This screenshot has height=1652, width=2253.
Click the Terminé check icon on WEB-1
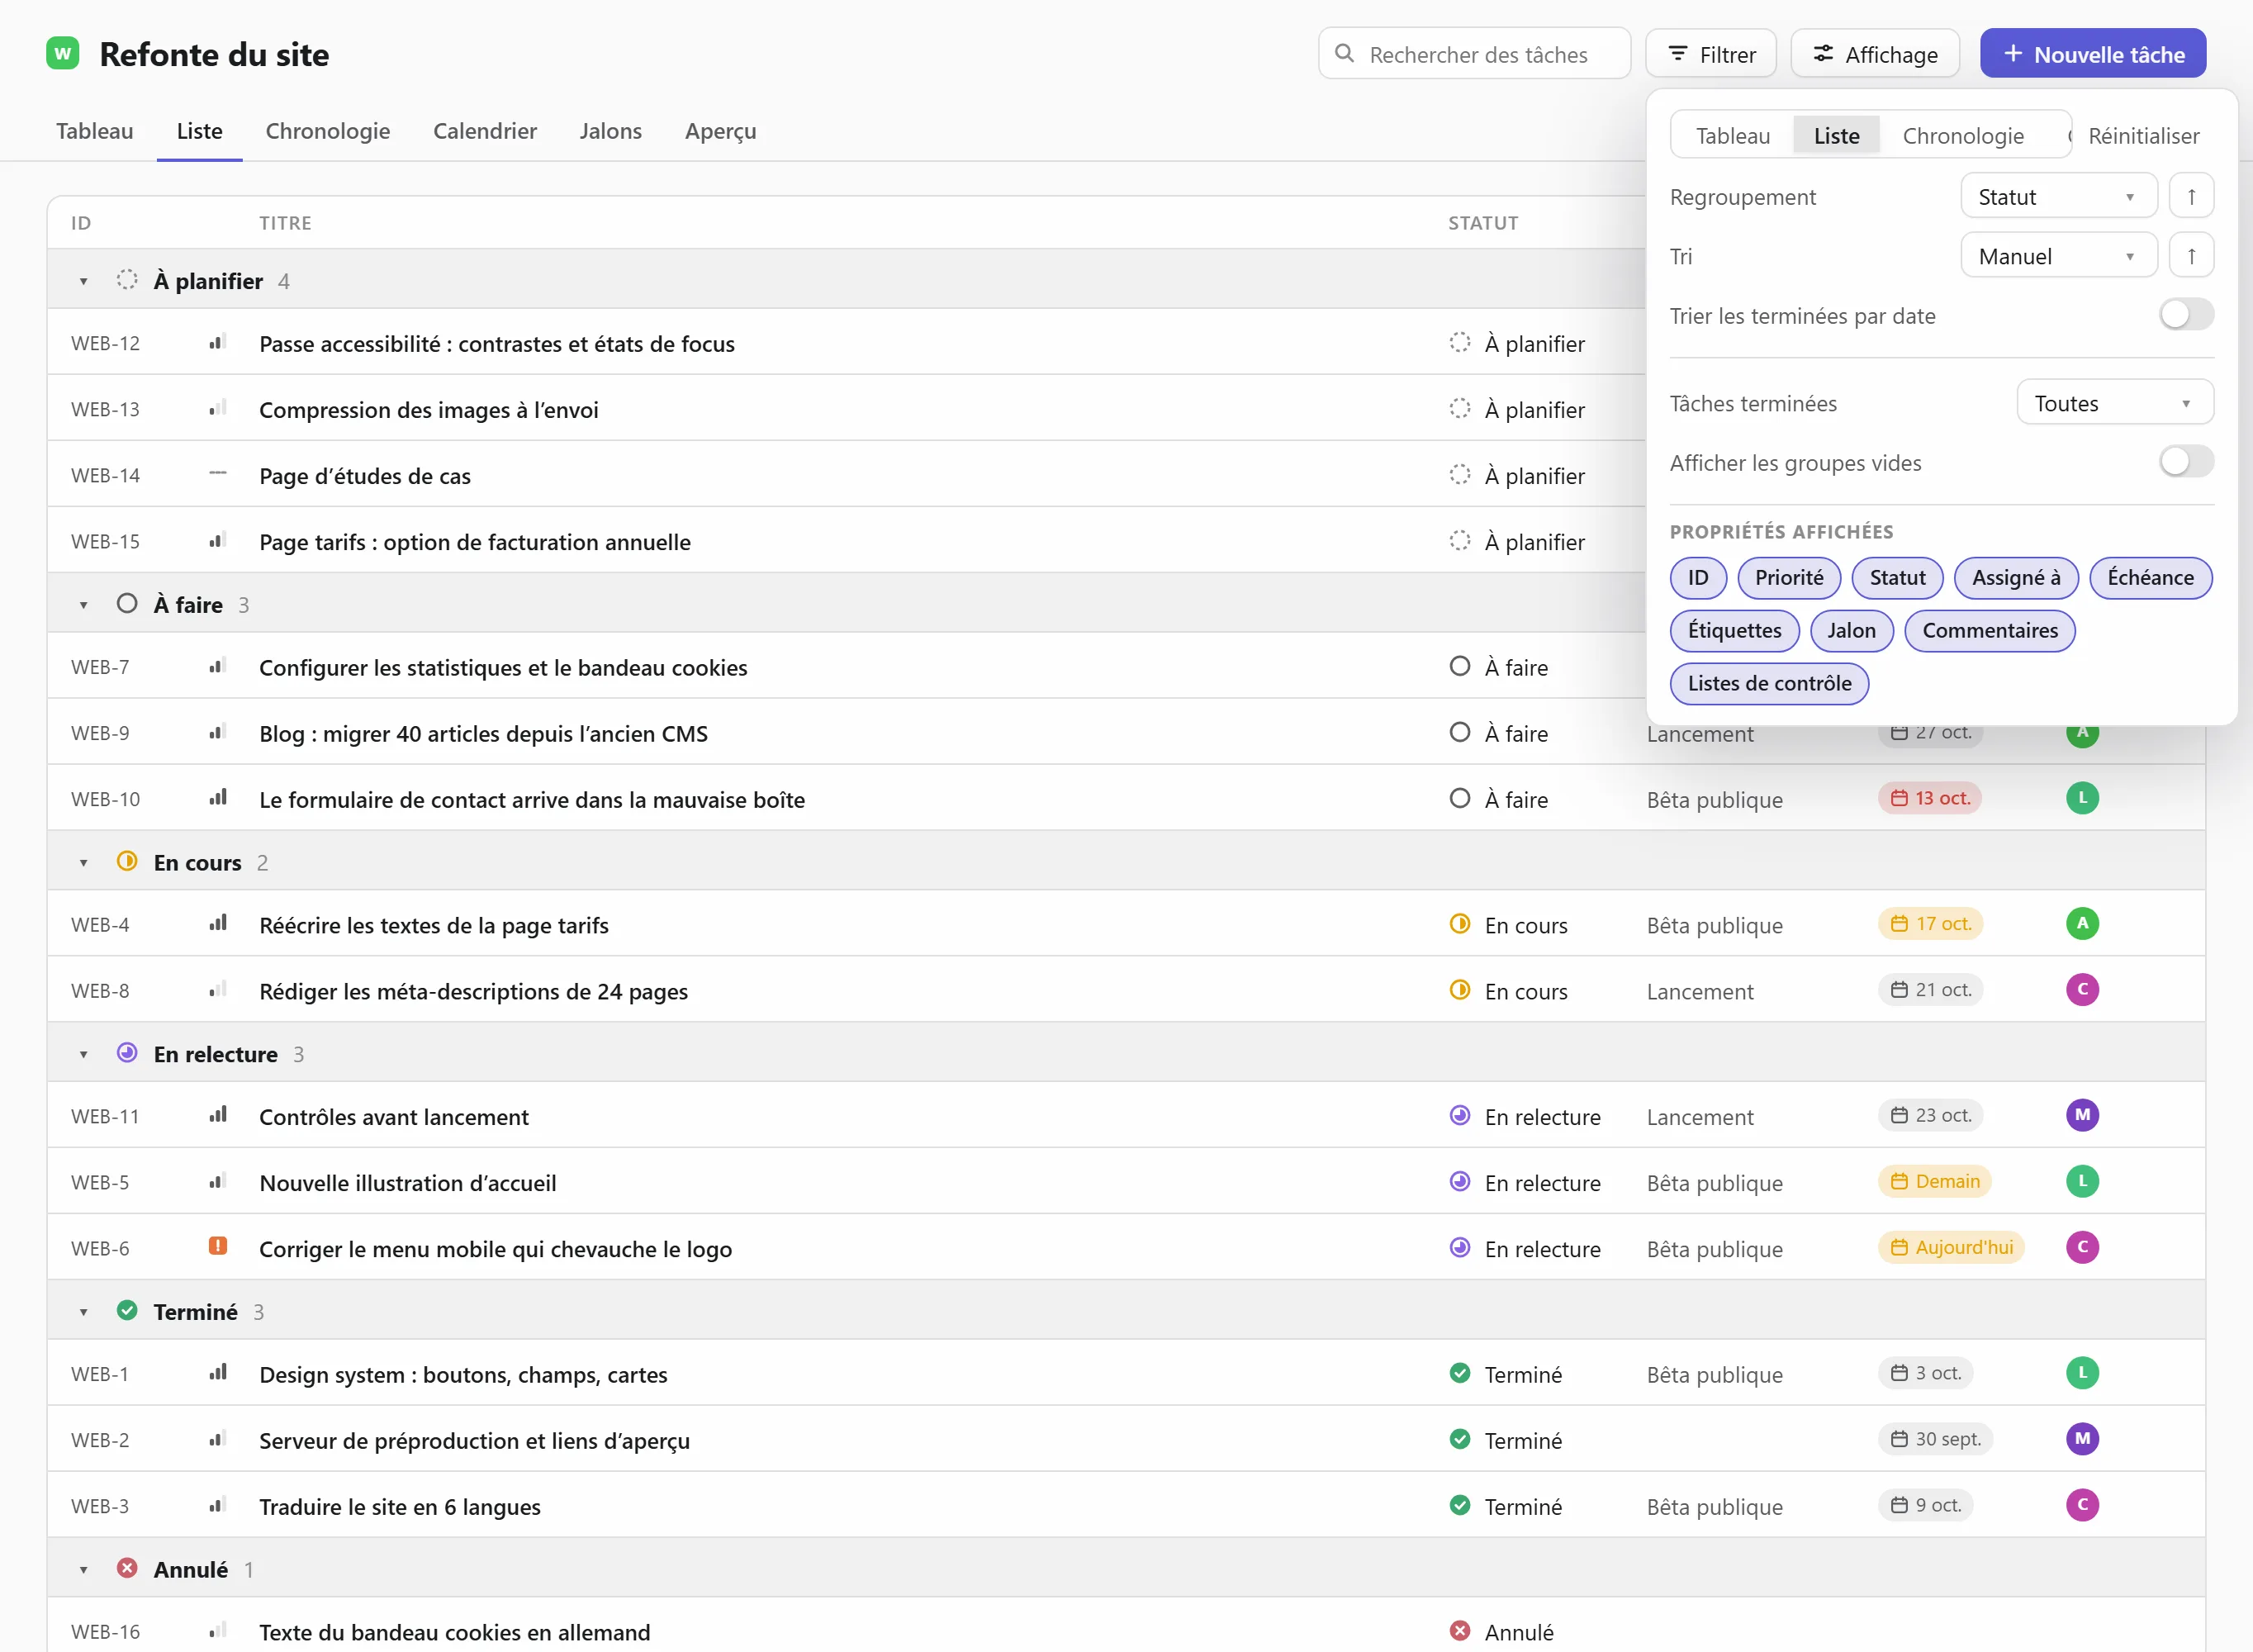pos(1459,1373)
